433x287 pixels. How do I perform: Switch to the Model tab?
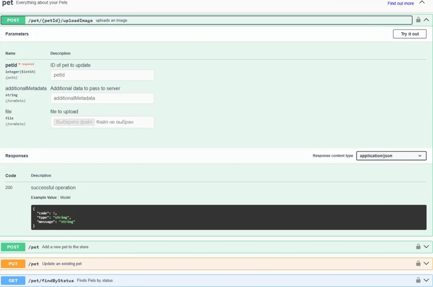click(x=65, y=197)
